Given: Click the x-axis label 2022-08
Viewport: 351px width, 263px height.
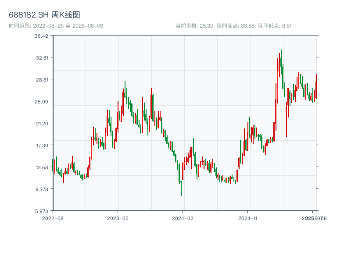Looking at the screenshot, I should (x=53, y=218).
